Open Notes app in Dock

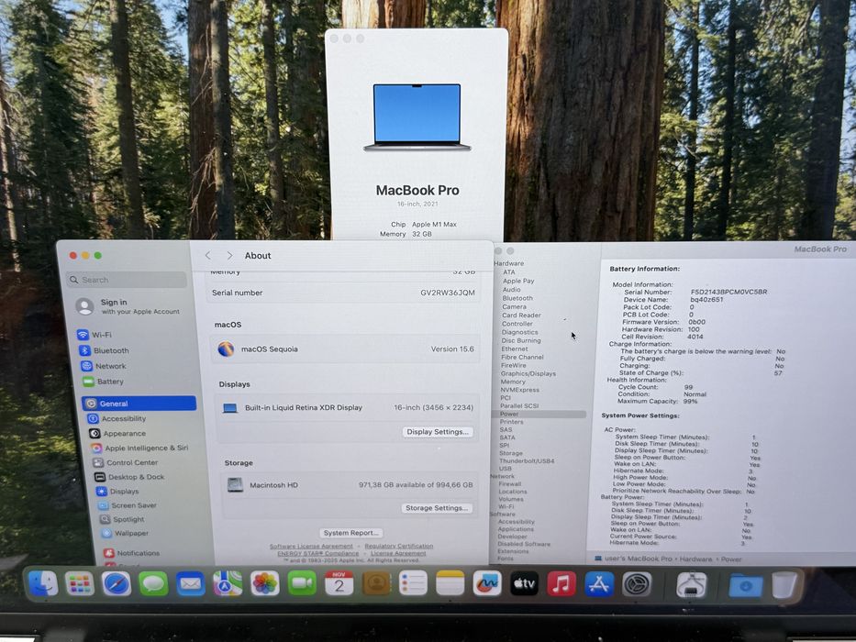click(x=450, y=583)
